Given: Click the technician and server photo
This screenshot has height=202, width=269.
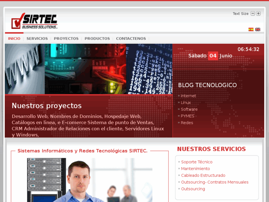Looking at the screenshot, I should tap(90, 180).
